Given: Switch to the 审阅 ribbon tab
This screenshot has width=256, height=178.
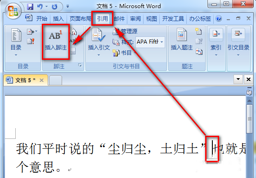Looking at the screenshot, I should pyautogui.click(x=135, y=18).
